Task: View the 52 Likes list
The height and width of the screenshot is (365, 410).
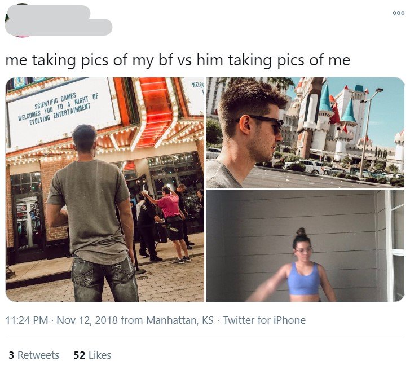Action: click(92, 355)
